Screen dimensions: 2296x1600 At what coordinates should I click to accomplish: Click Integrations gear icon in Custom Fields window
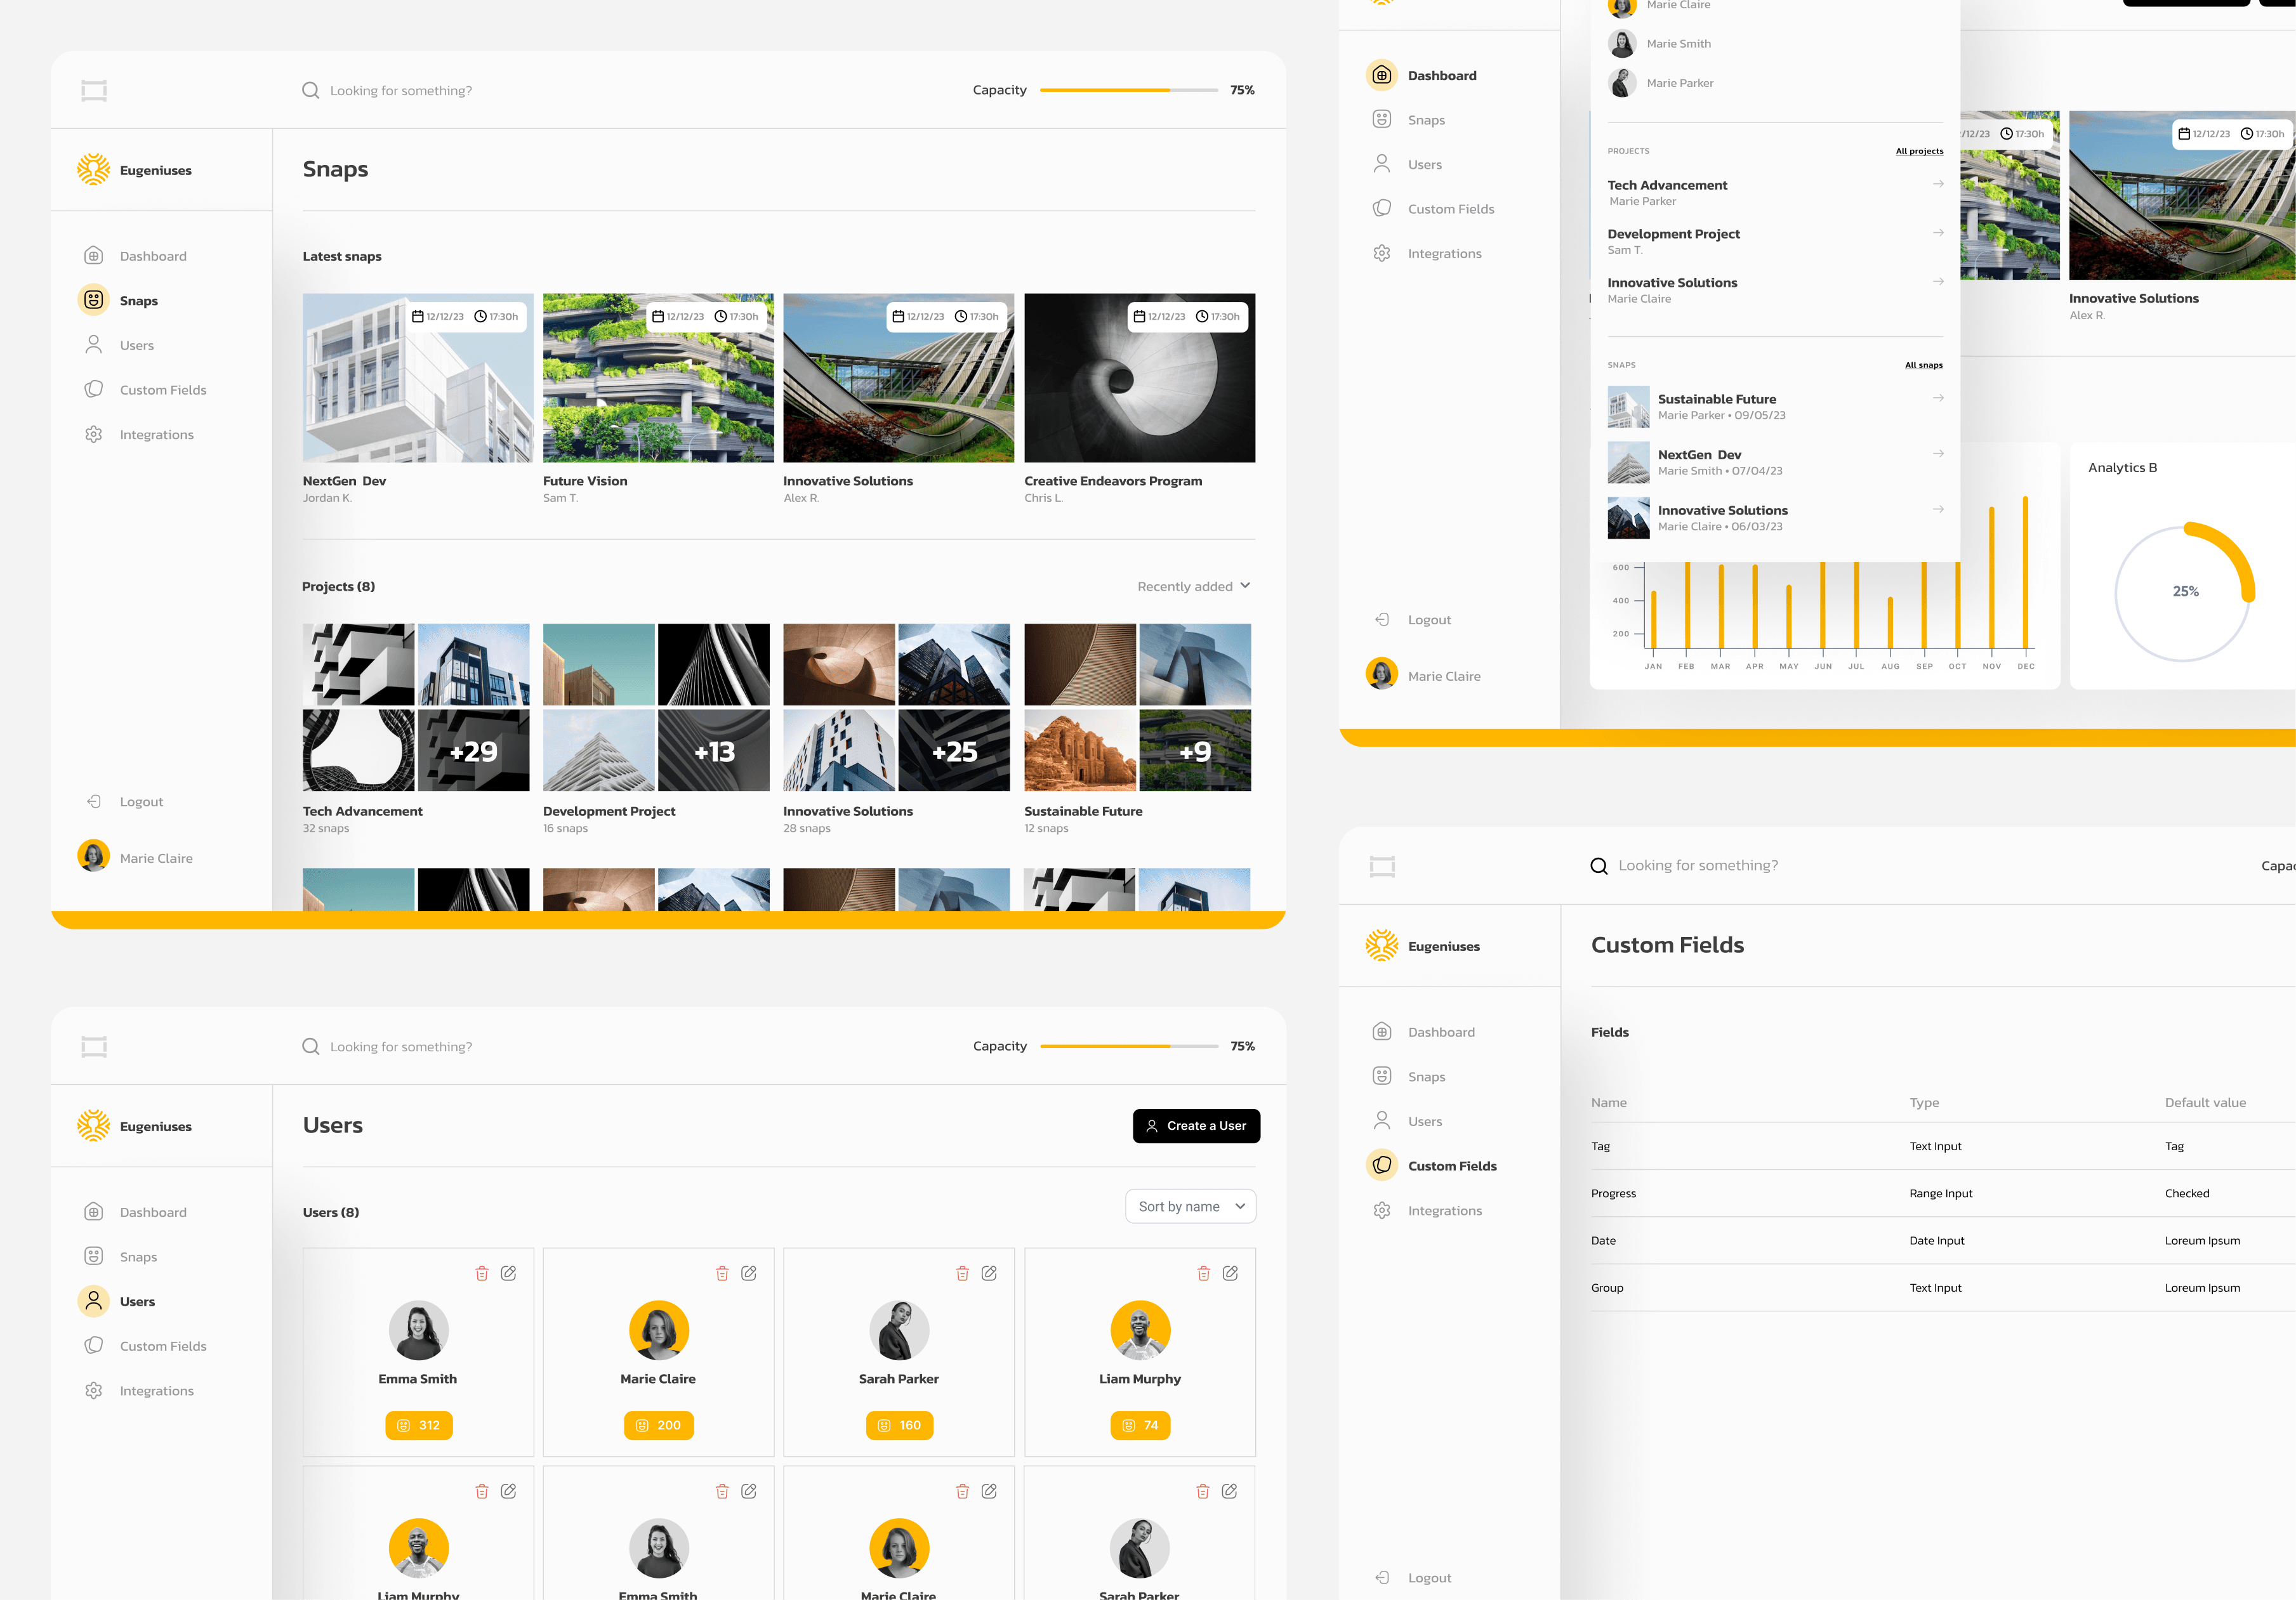pos(1382,1210)
